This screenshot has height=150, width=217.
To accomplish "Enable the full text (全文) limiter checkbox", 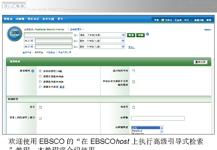I will coord(40,107).
